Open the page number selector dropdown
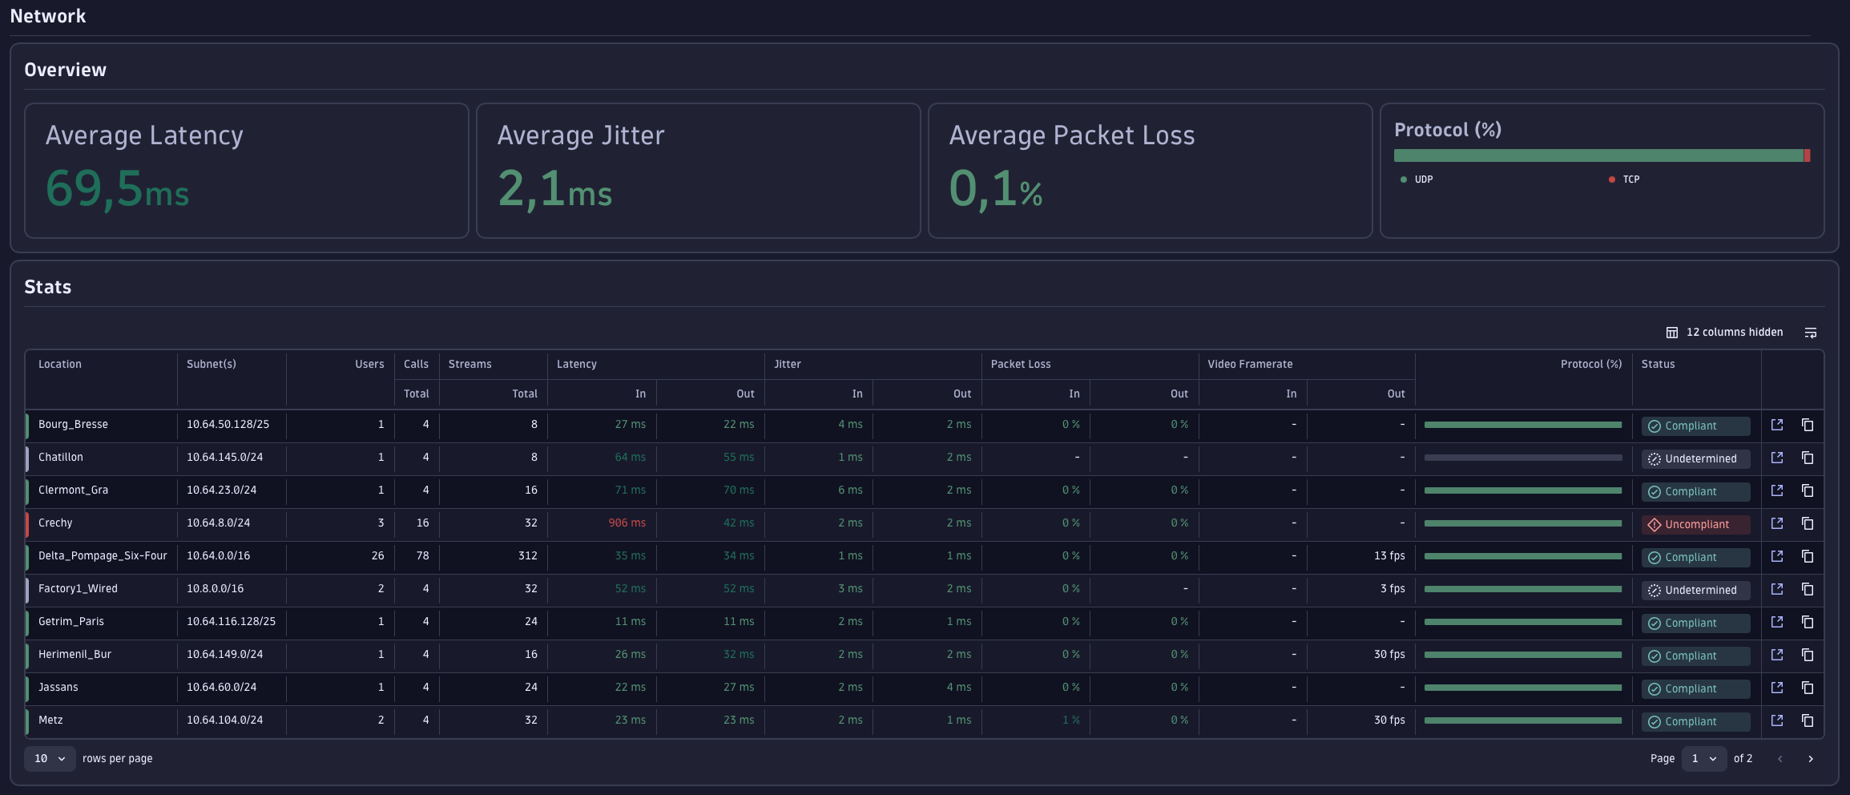Screen dimensions: 1850x795 1703,758
